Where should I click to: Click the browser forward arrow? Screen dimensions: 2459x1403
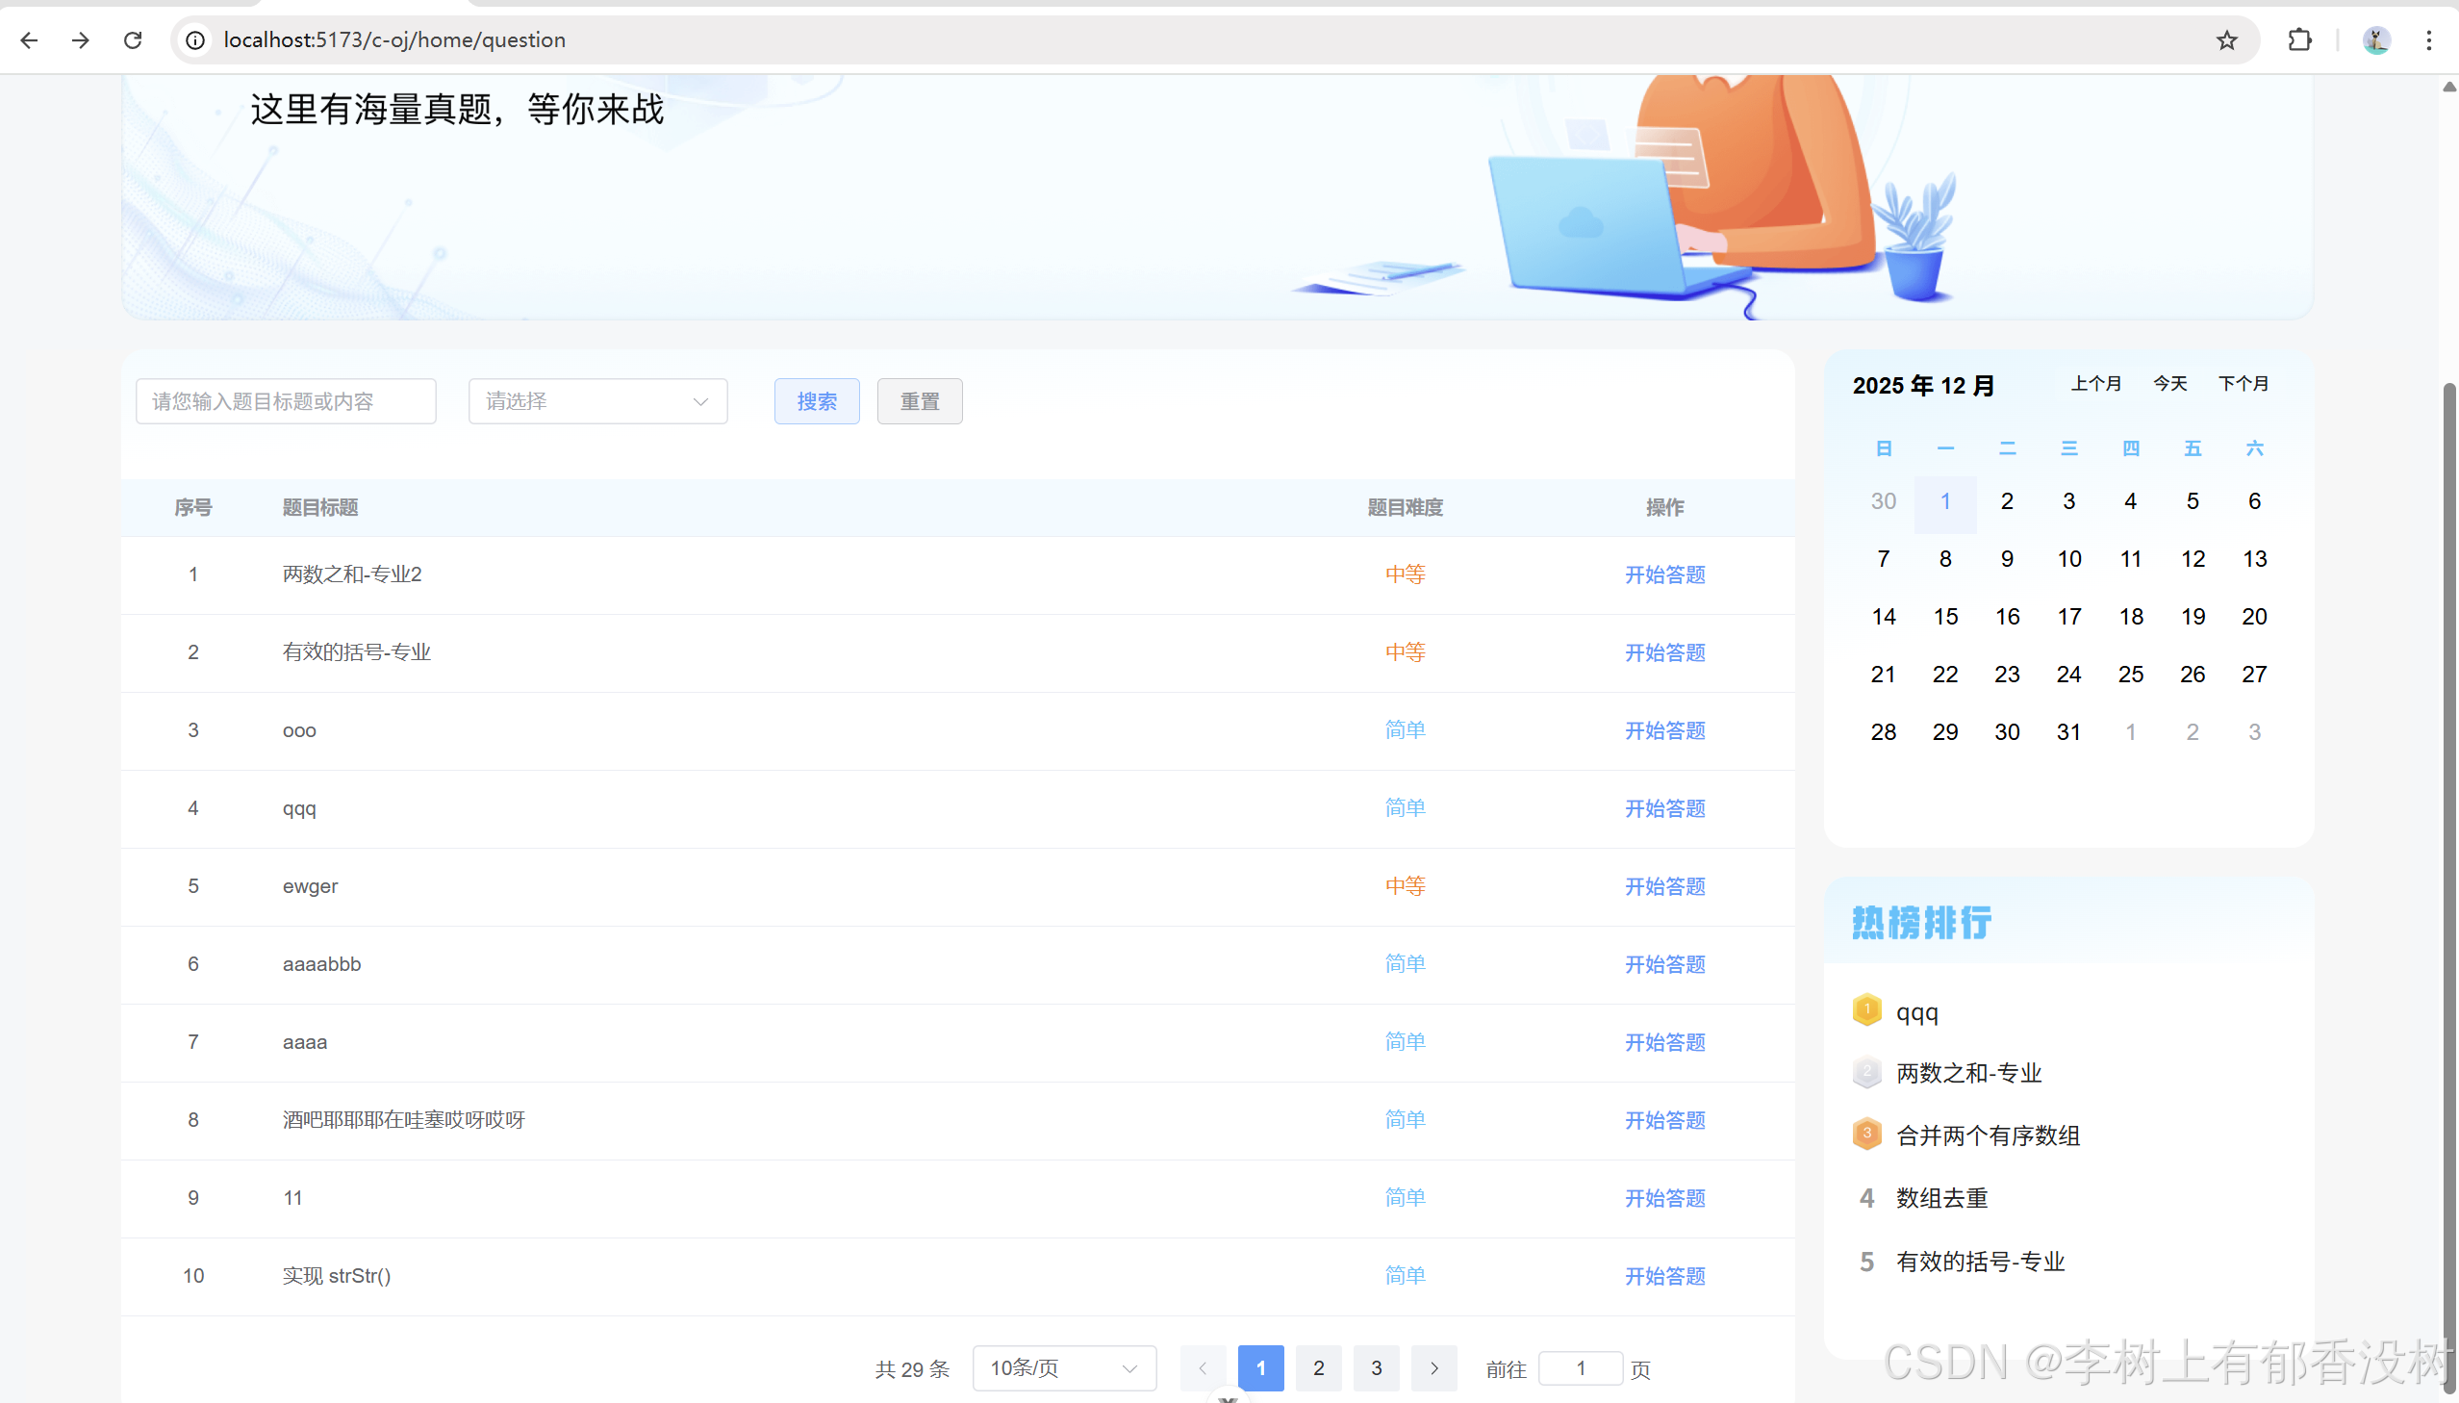(x=81, y=39)
